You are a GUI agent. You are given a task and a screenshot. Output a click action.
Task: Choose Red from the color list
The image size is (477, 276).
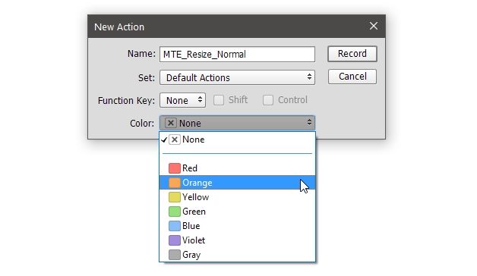tap(237, 168)
